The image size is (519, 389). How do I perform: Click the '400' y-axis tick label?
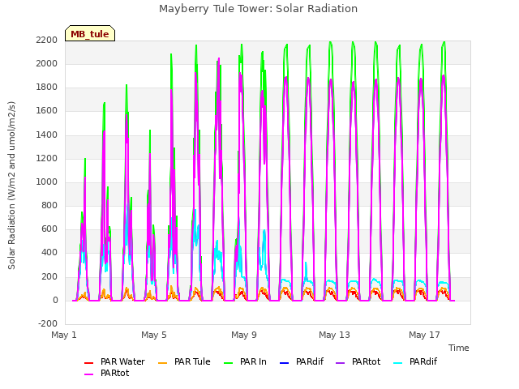(49, 253)
